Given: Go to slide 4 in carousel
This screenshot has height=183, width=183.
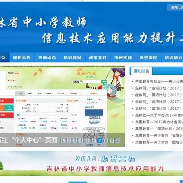Looking at the screenshot, I should [81, 141].
